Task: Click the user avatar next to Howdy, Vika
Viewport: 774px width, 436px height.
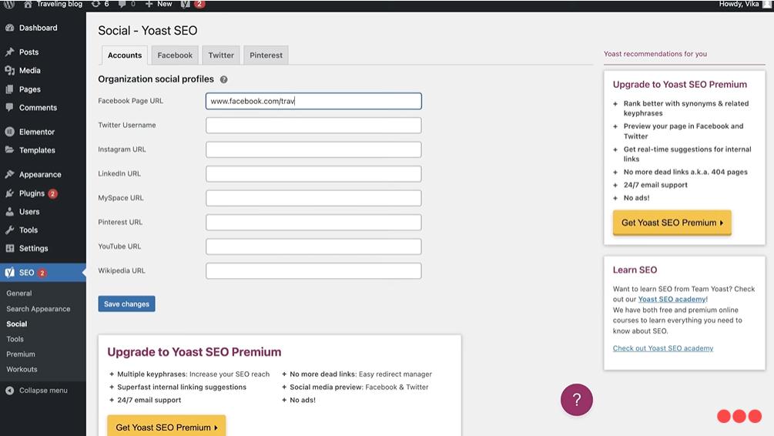Action: [766, 4]
